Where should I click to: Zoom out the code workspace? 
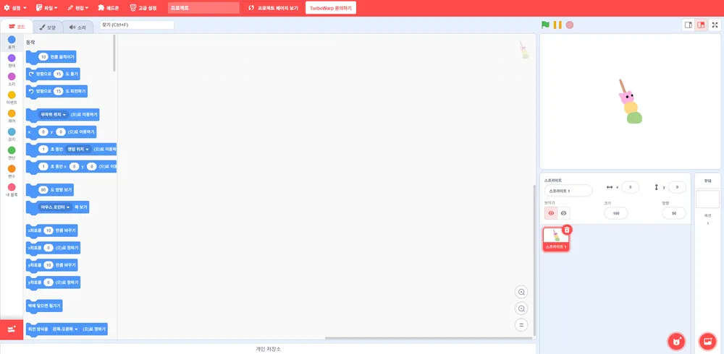521,308
